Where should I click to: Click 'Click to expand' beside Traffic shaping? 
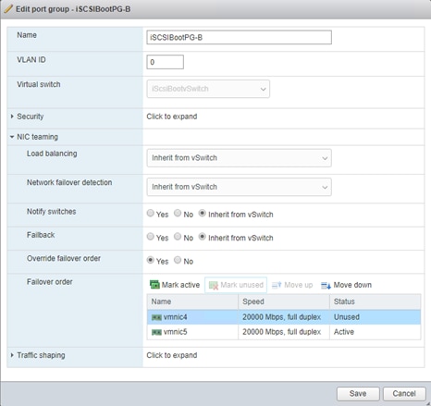click(172, 355)
